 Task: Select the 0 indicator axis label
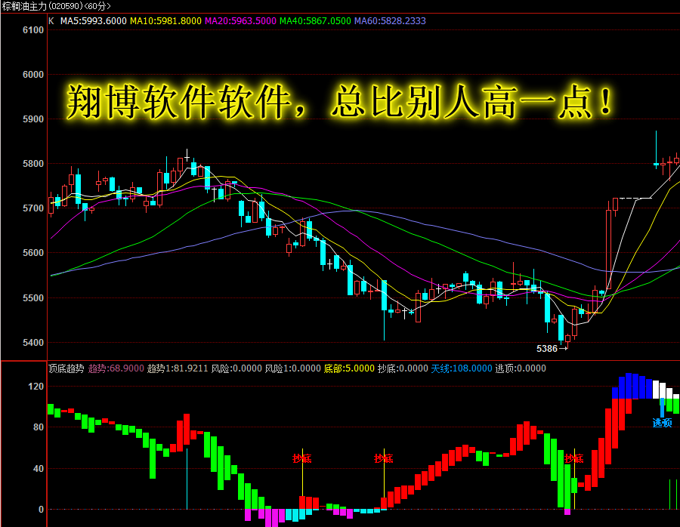coord(42,510)
